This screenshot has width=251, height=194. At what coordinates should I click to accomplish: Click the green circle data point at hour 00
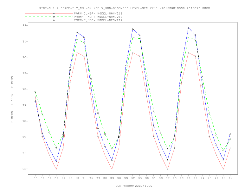[x=35, y=92]
